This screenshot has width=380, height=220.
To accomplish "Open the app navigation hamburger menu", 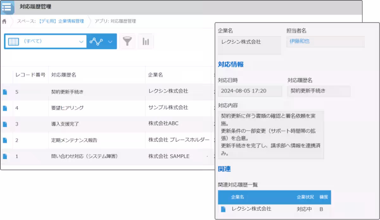I will pyautogui.click(x=7, y=8).
